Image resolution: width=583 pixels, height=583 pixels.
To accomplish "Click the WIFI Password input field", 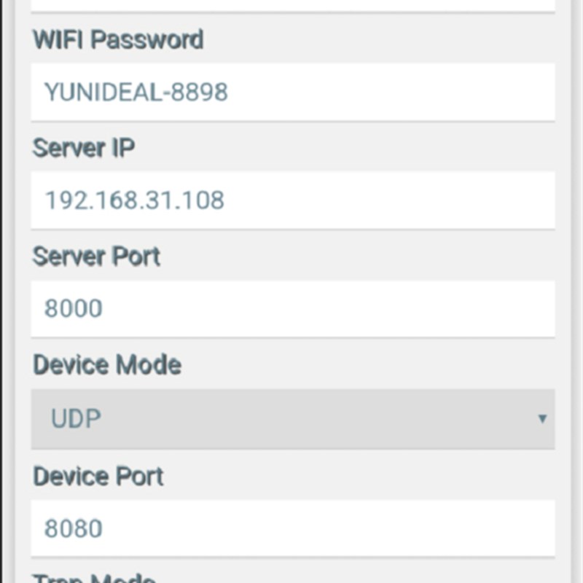I will point(291,92).
